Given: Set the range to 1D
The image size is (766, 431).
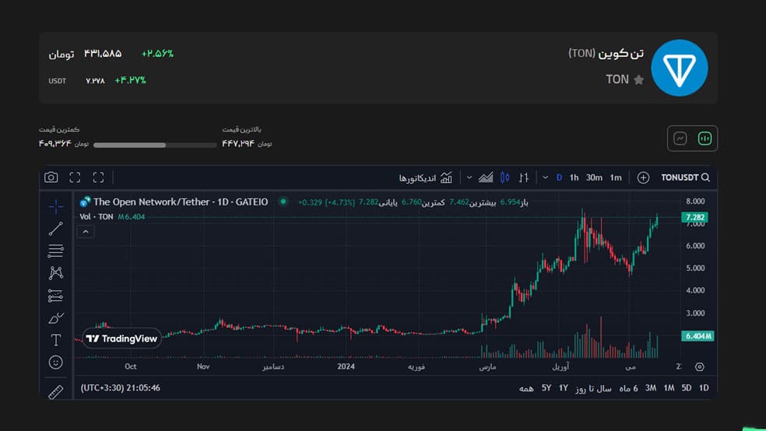Looking at the screenshot, I should 704,388.
